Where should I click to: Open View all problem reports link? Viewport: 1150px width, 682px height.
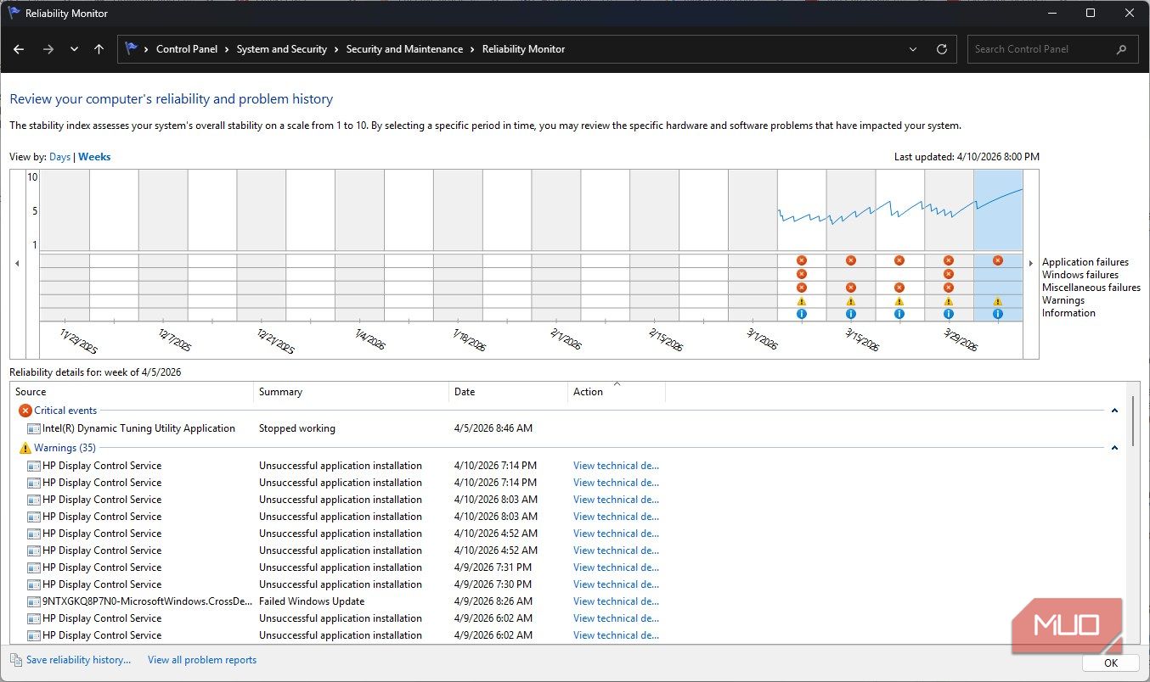coord(202,660)
